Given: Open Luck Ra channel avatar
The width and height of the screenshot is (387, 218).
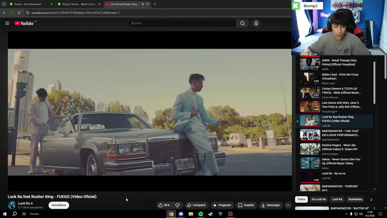Looking at the screenshot, I should pyautogui.click(x=12, y=205).
